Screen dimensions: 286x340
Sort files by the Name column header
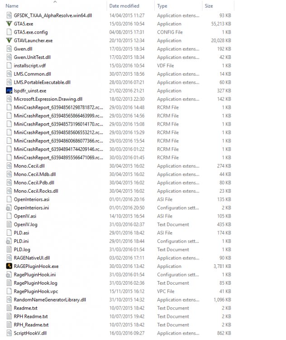[x=12, y=6]
